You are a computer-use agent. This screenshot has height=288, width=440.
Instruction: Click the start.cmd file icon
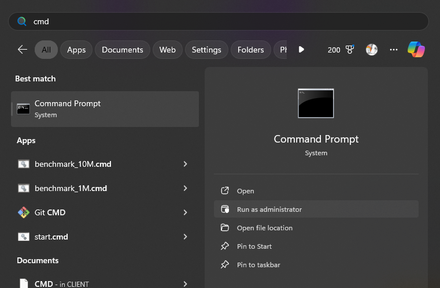pos(23,237)
